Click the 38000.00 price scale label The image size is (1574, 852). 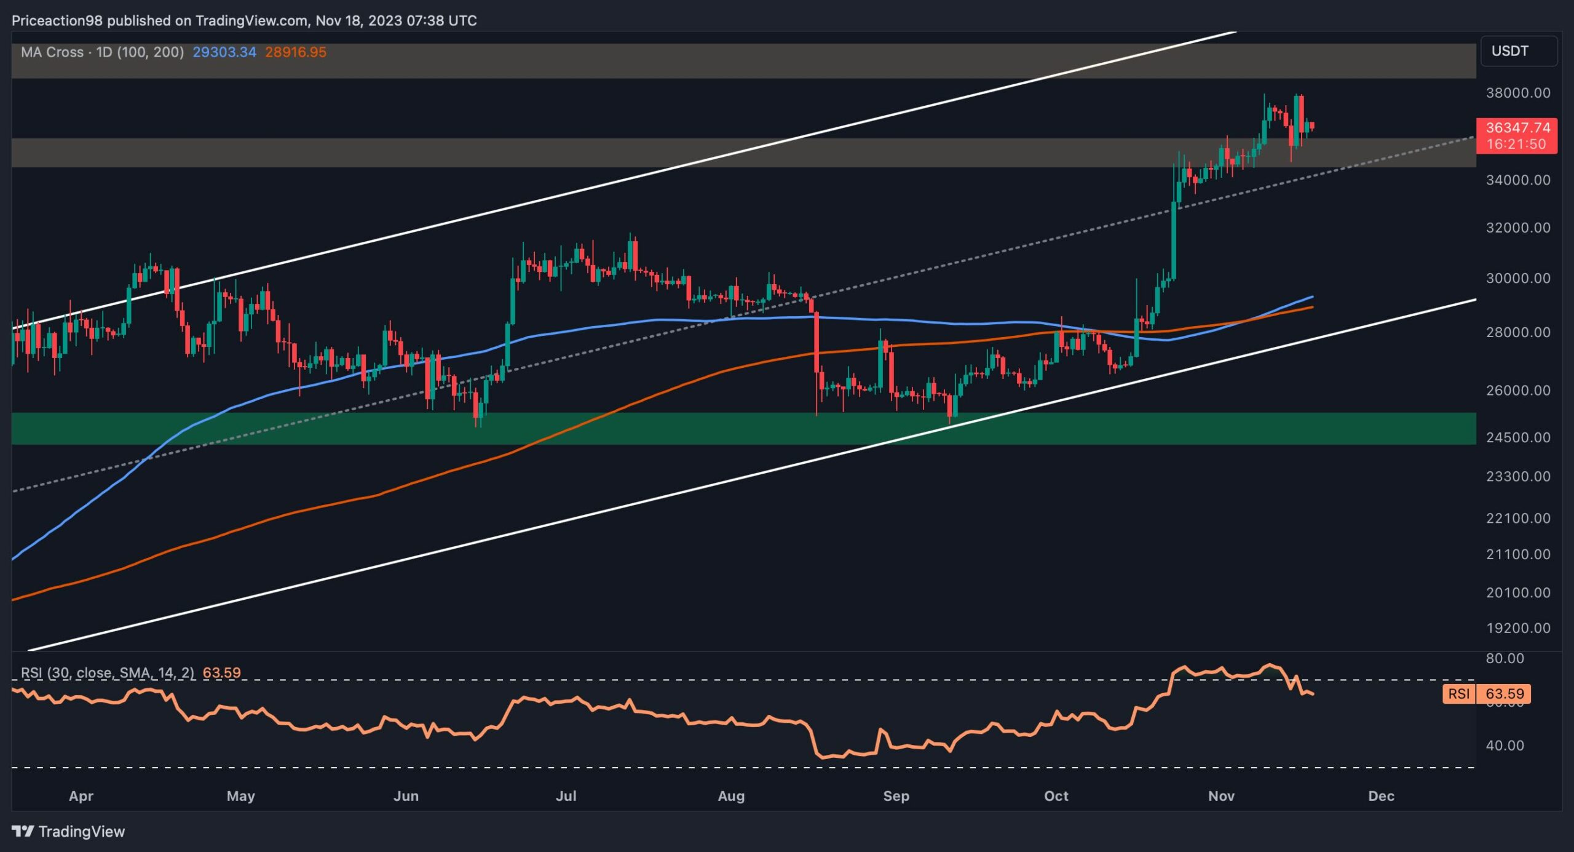[x=1519, y=94]
